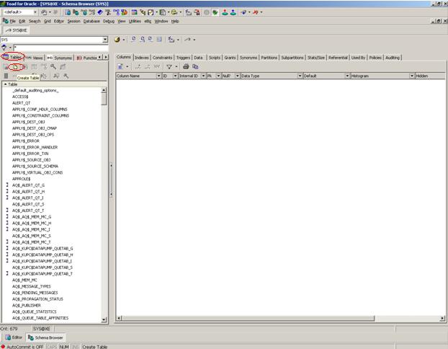448x349 pixels.
Task: Click the filter funnel icon in Columns toolbar
Action: (169, 67)
